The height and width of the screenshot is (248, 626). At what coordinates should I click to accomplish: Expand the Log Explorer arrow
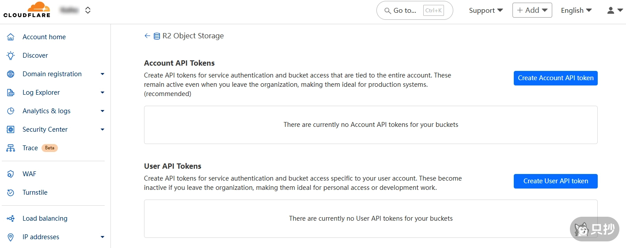click(102, 93)
